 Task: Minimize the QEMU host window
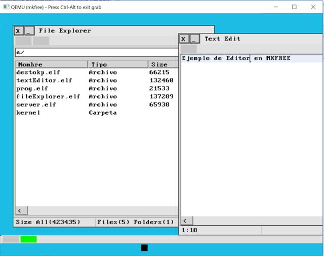pos(275,7)
